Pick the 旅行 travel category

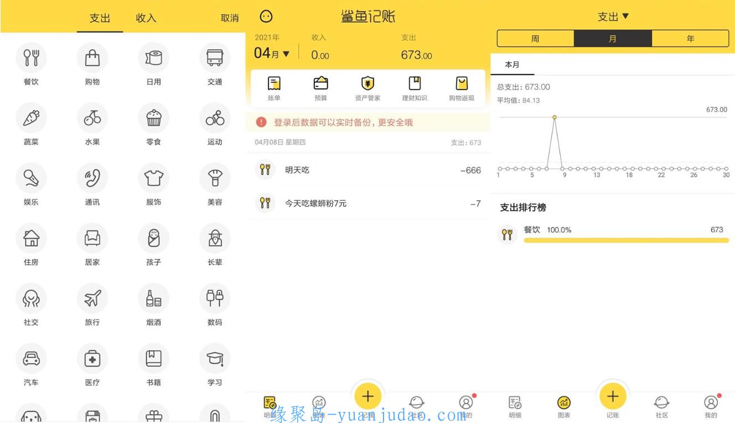tap(92, 299)
